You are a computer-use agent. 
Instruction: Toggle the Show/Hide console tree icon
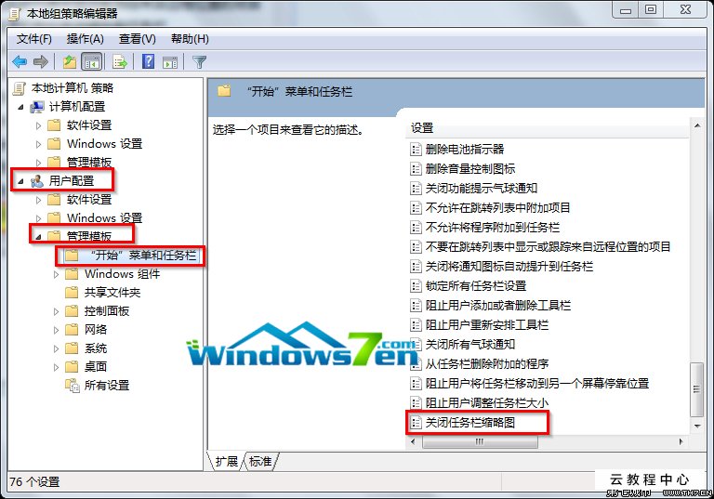[x=91, y=61]
